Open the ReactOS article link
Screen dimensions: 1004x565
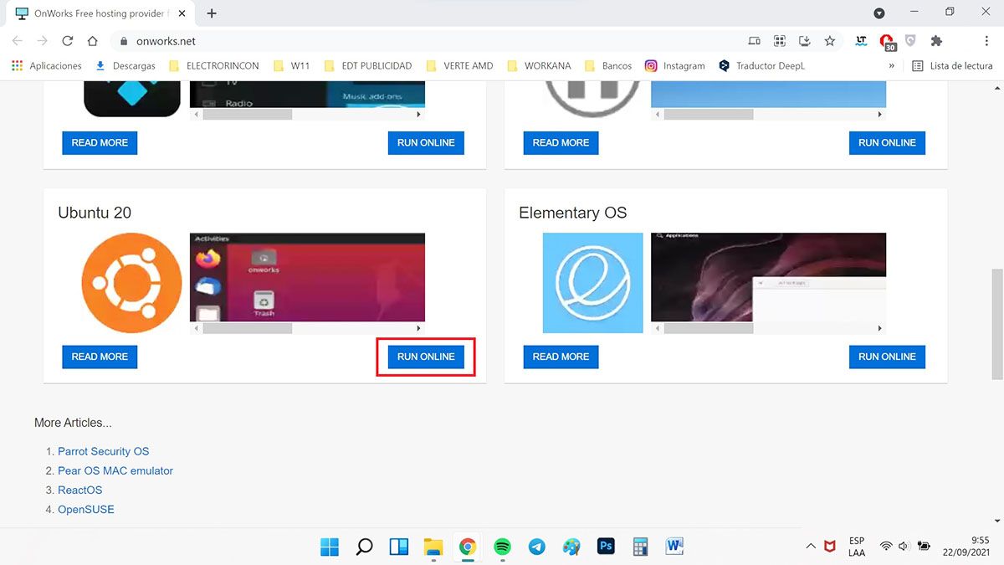[x=79, y=490]
